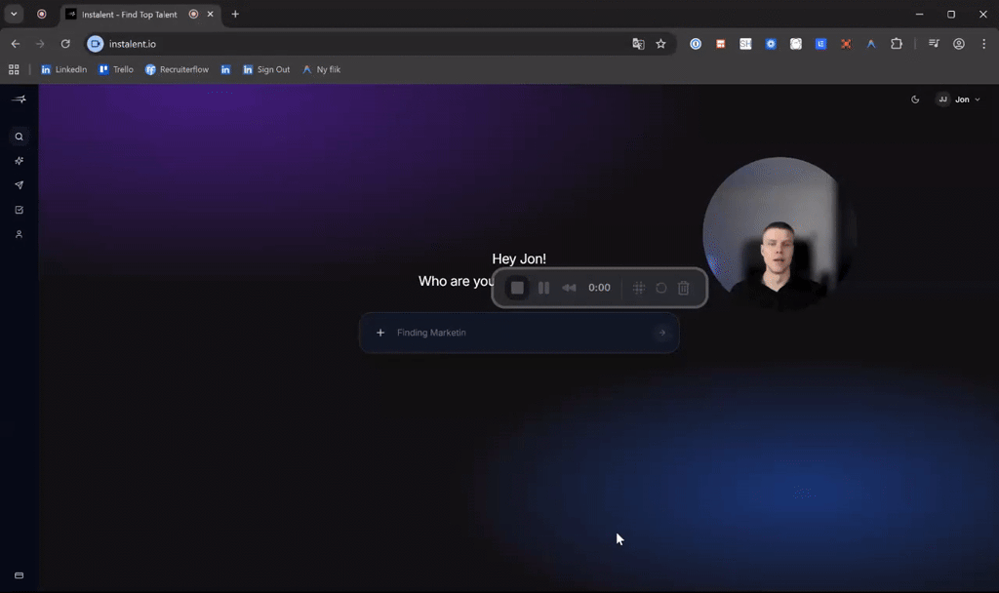
Task: Open the SH extension icon
Action: (745, 44)
